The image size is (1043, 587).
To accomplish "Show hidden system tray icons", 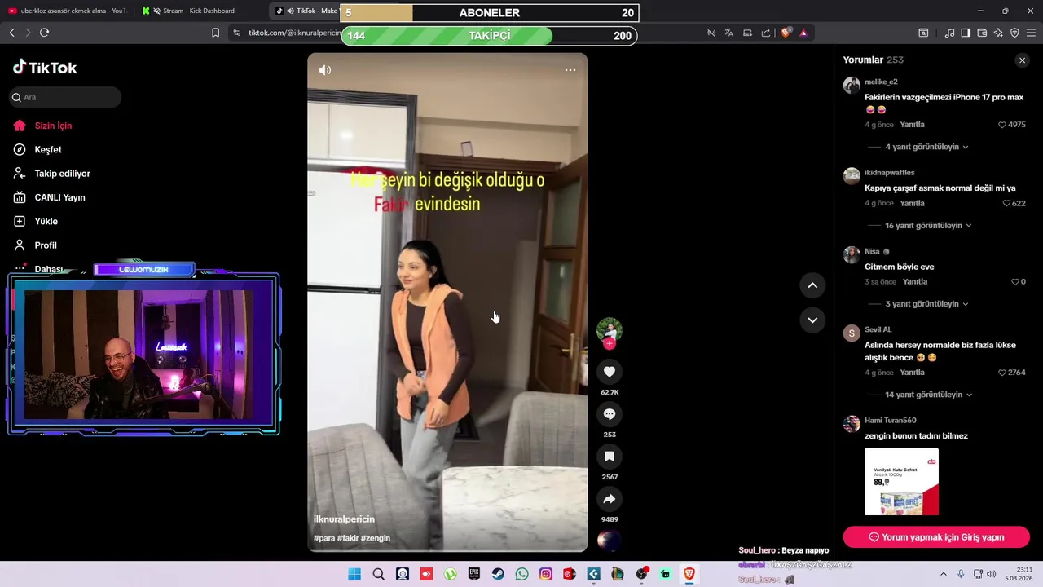I will tap(945, 574).
